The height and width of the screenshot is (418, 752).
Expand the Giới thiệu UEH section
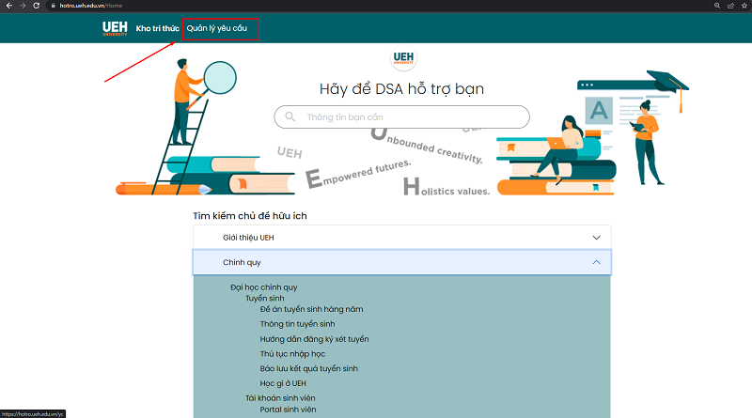pyautogui.click(x=402, y=238)
